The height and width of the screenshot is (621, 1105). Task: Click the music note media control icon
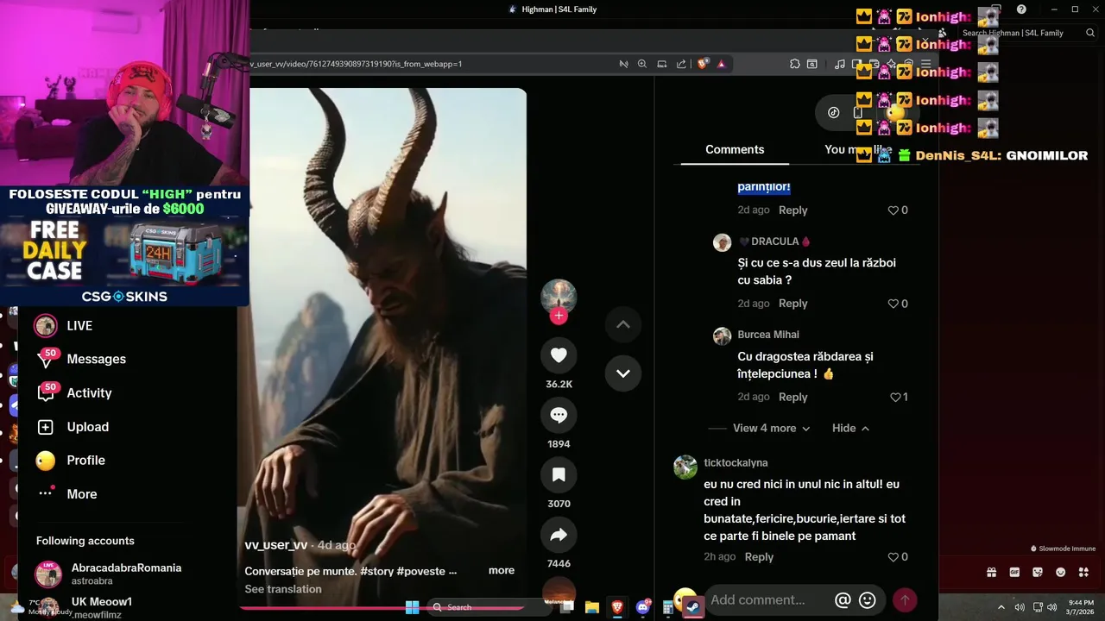tap(839, 64)
